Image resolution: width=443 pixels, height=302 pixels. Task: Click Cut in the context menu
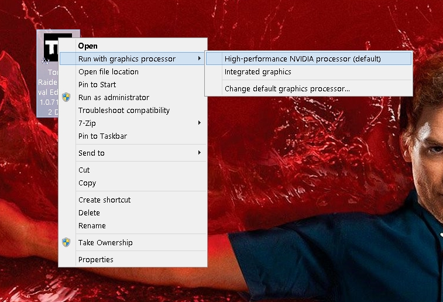pos(133,170)
